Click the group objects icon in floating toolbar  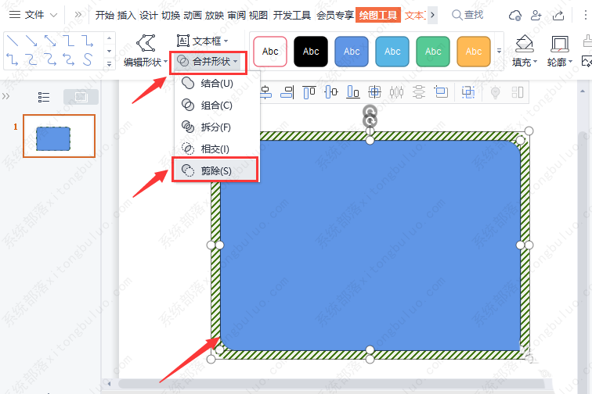coord(468,92)
